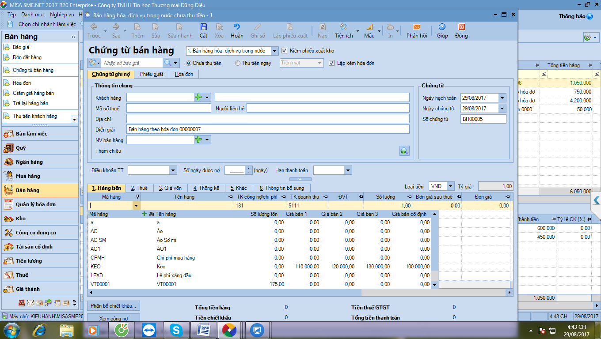
Task: Click the Đóng close toolbar icon
Action: tap(461, 27)
